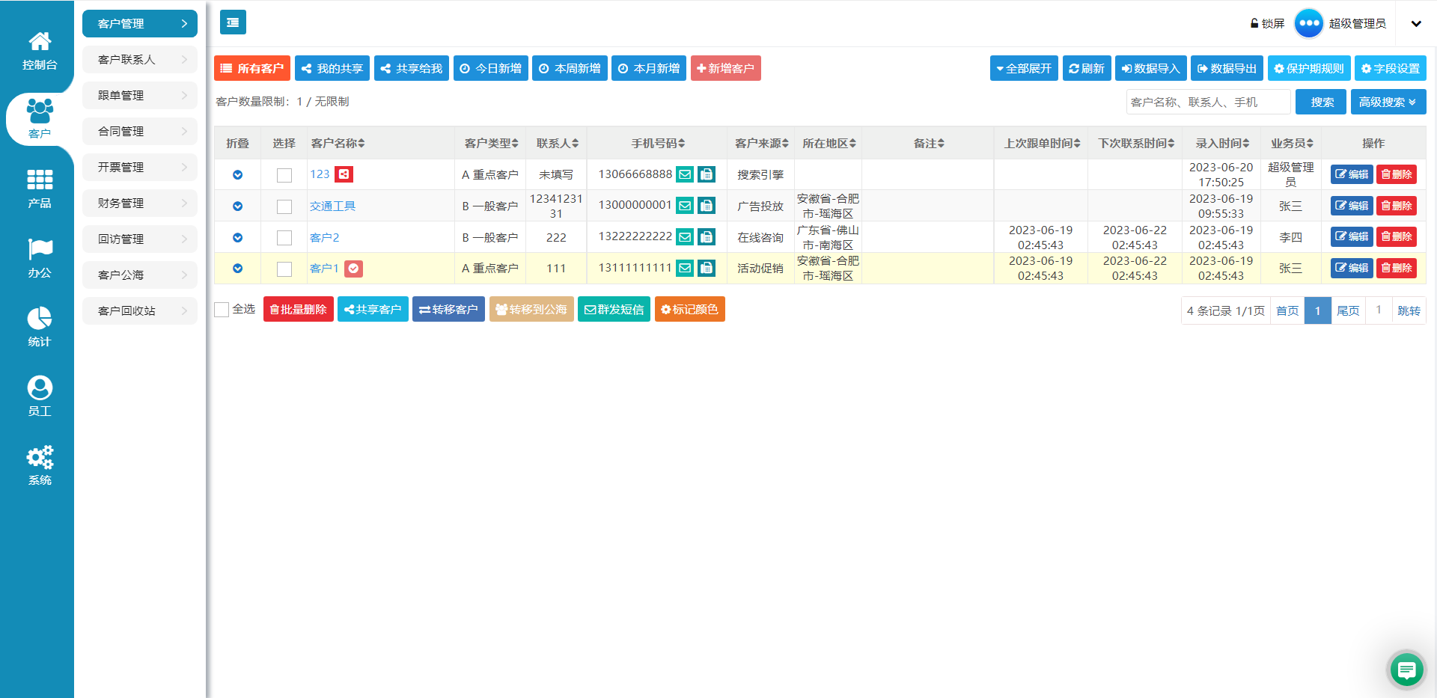Viewport: 1437px width, 698px height.
Task: Click the 数据导入 button
Action: coord(1150,68)
